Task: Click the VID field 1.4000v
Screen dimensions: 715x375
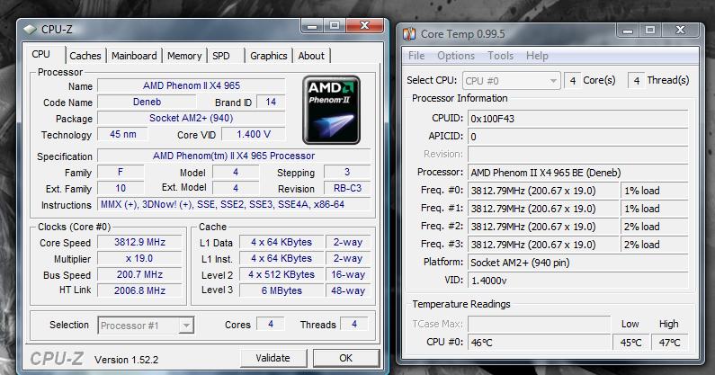Action: click(577, 281)
